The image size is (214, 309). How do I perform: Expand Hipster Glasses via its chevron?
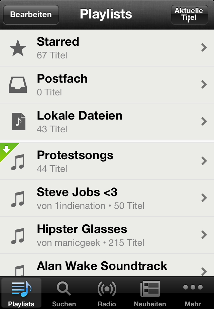(204, 235)
